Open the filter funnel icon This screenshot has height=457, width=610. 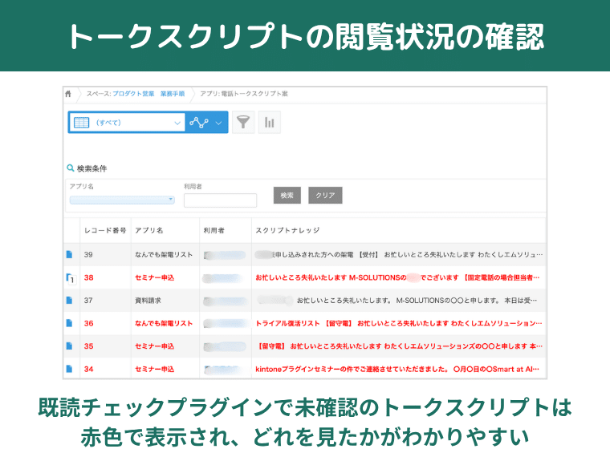[x=243, y=123]
